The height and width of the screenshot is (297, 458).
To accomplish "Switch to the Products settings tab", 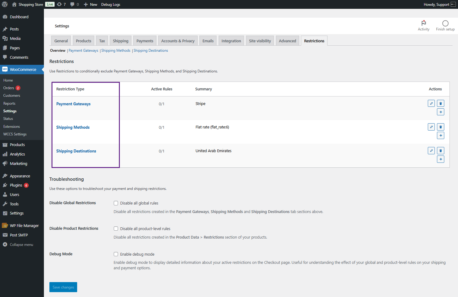I will point(84,41).
